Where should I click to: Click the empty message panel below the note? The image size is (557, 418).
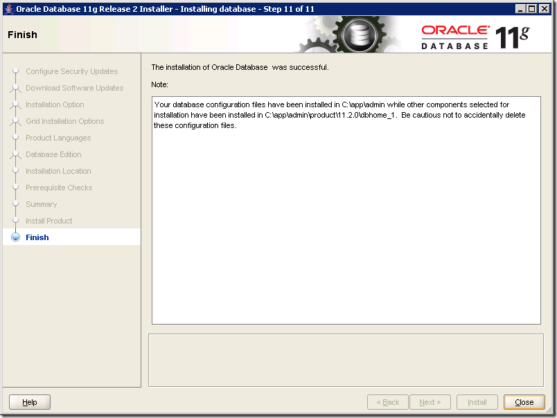pyautogui.click(x=346, y=360)
